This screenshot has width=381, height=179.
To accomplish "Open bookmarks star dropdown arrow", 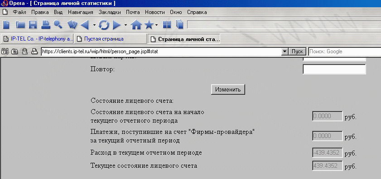I will tap(156, 25).
